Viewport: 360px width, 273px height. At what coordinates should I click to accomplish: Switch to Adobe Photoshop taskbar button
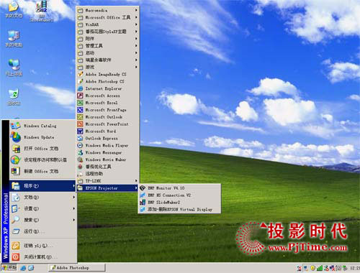pos(77,268)
